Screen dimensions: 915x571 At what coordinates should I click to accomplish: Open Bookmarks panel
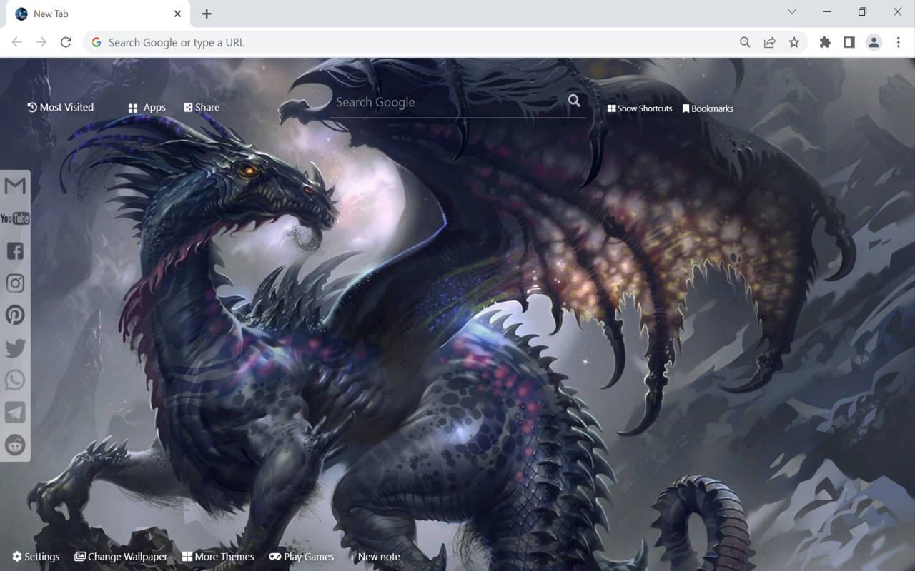[x=708, y=108]
